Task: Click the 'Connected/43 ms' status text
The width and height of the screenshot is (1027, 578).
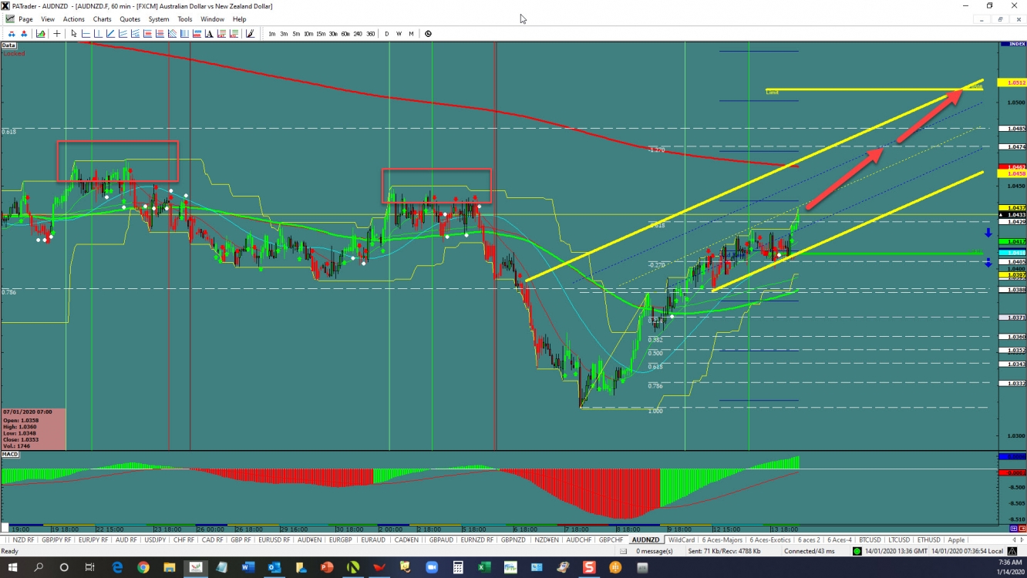Action: point(809,551)
